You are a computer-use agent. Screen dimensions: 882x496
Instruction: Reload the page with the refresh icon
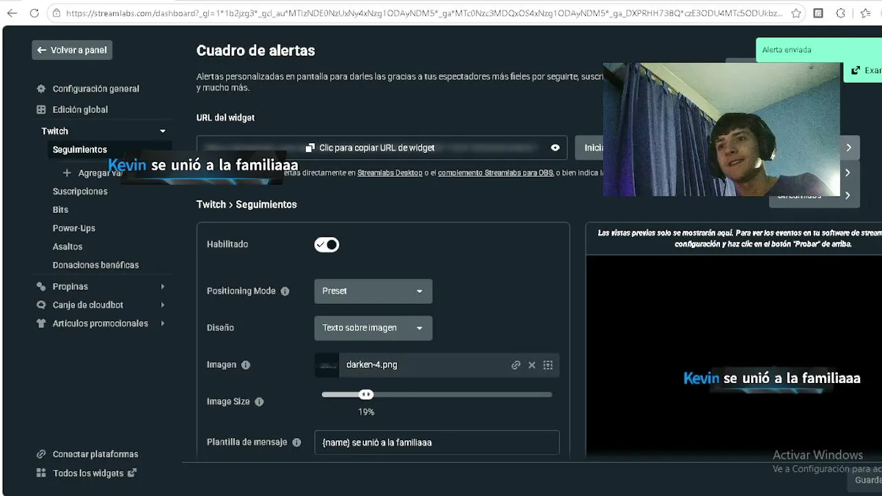(x=34, y=13)
